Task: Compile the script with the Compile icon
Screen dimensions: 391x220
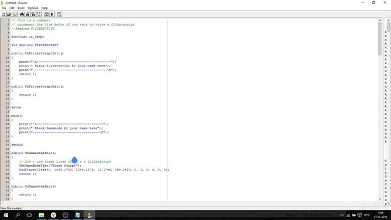Action: (x=46, y=14)
